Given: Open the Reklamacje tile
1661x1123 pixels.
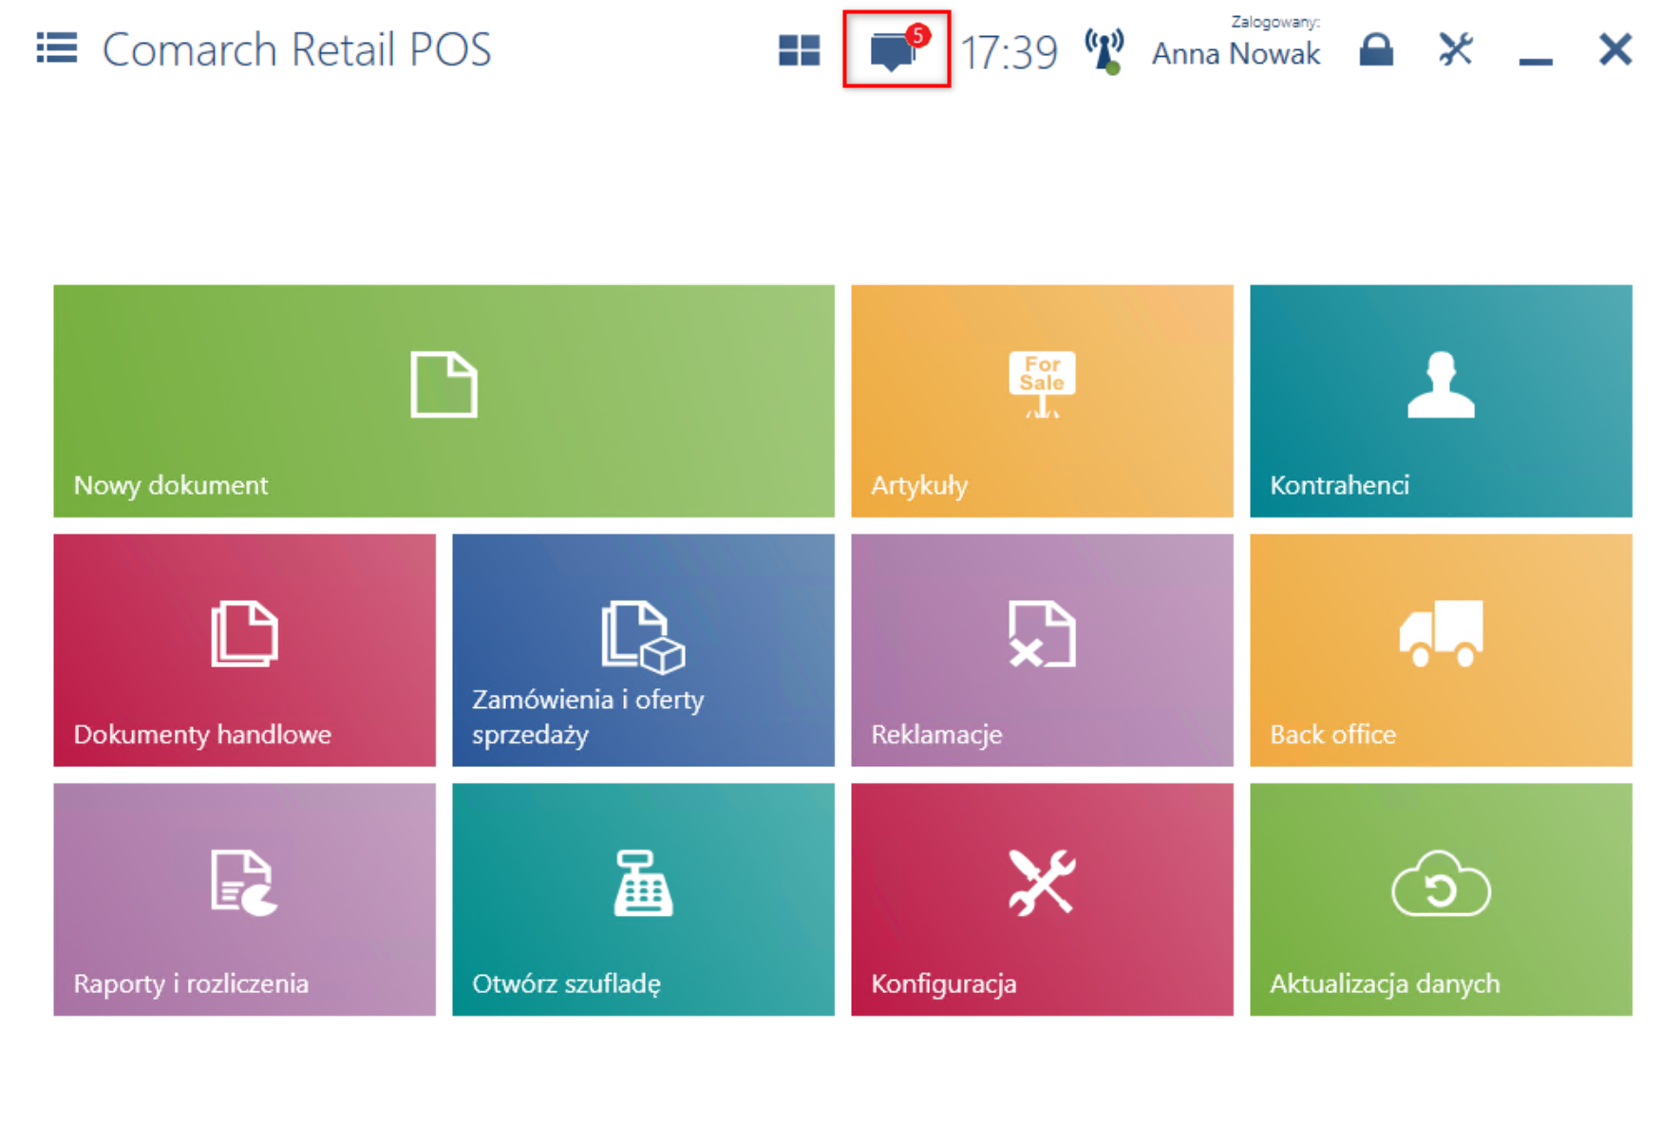Looking at the screenshot, I should pos(1042,650).
